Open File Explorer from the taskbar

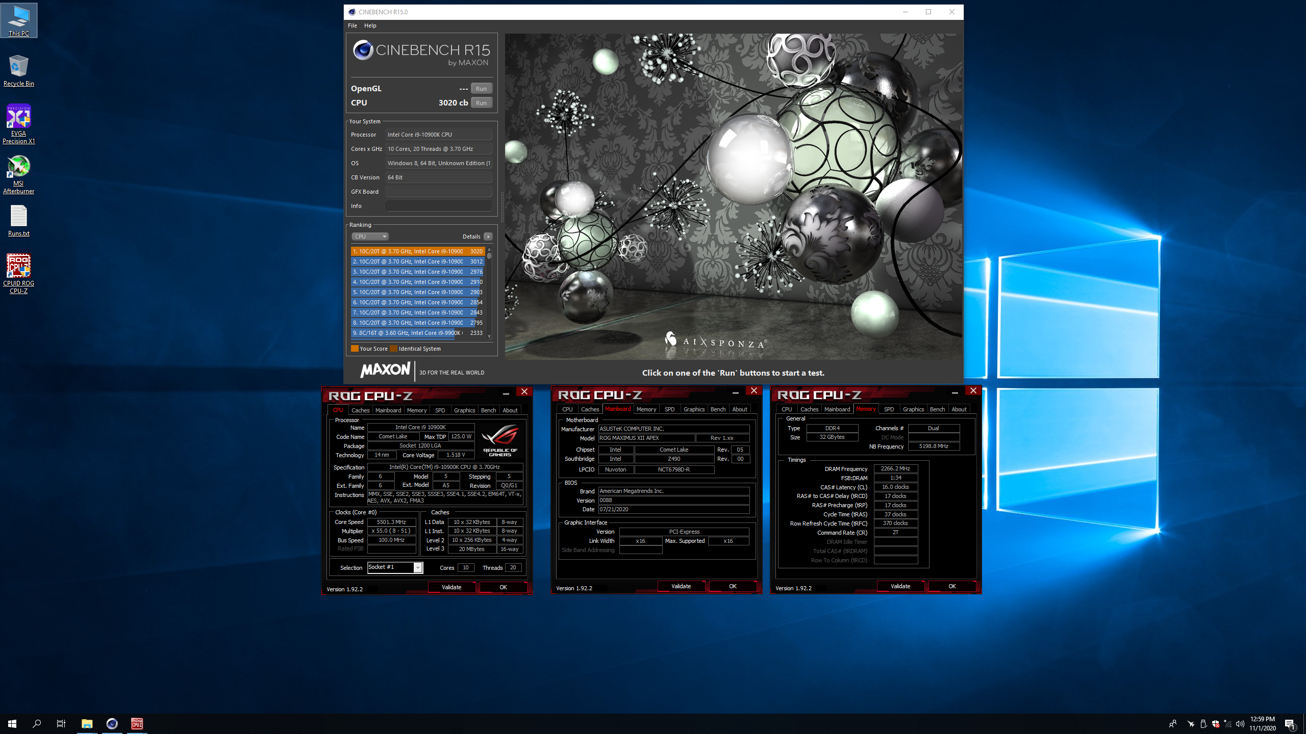click(x=87, y=723)
